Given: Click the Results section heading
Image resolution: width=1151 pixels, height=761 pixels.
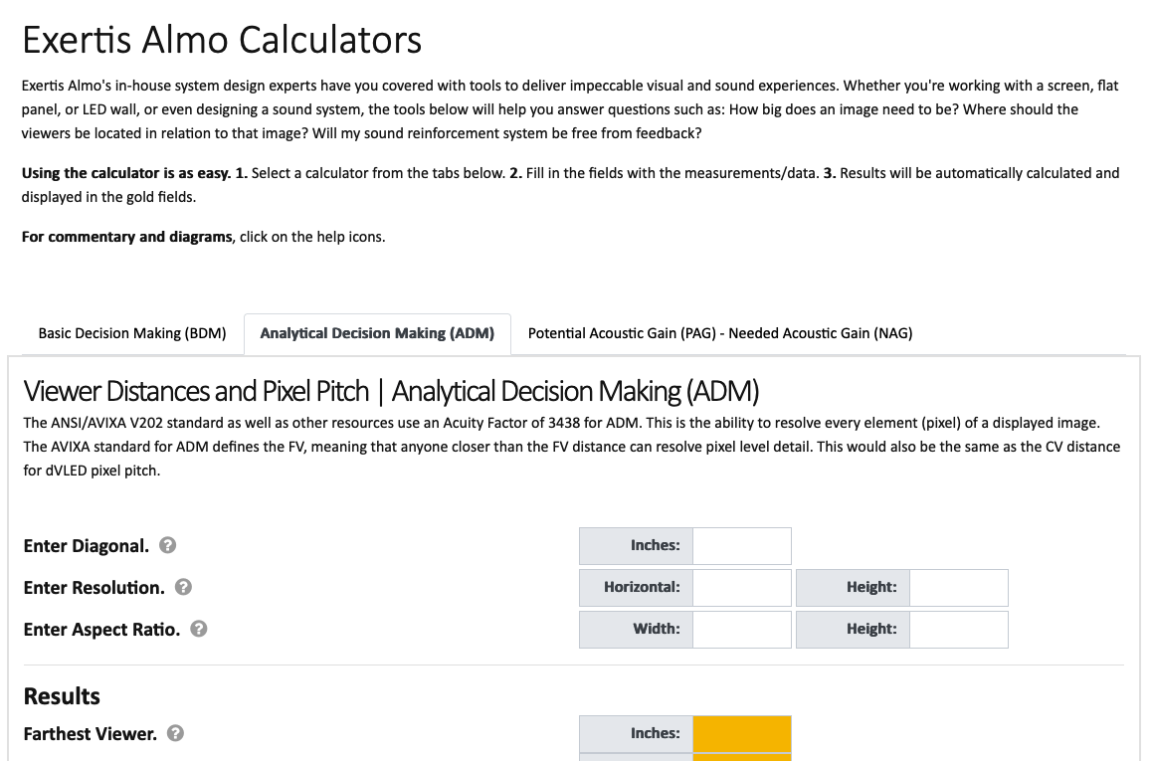Looking at the screenshot, I should coord(62,695).
